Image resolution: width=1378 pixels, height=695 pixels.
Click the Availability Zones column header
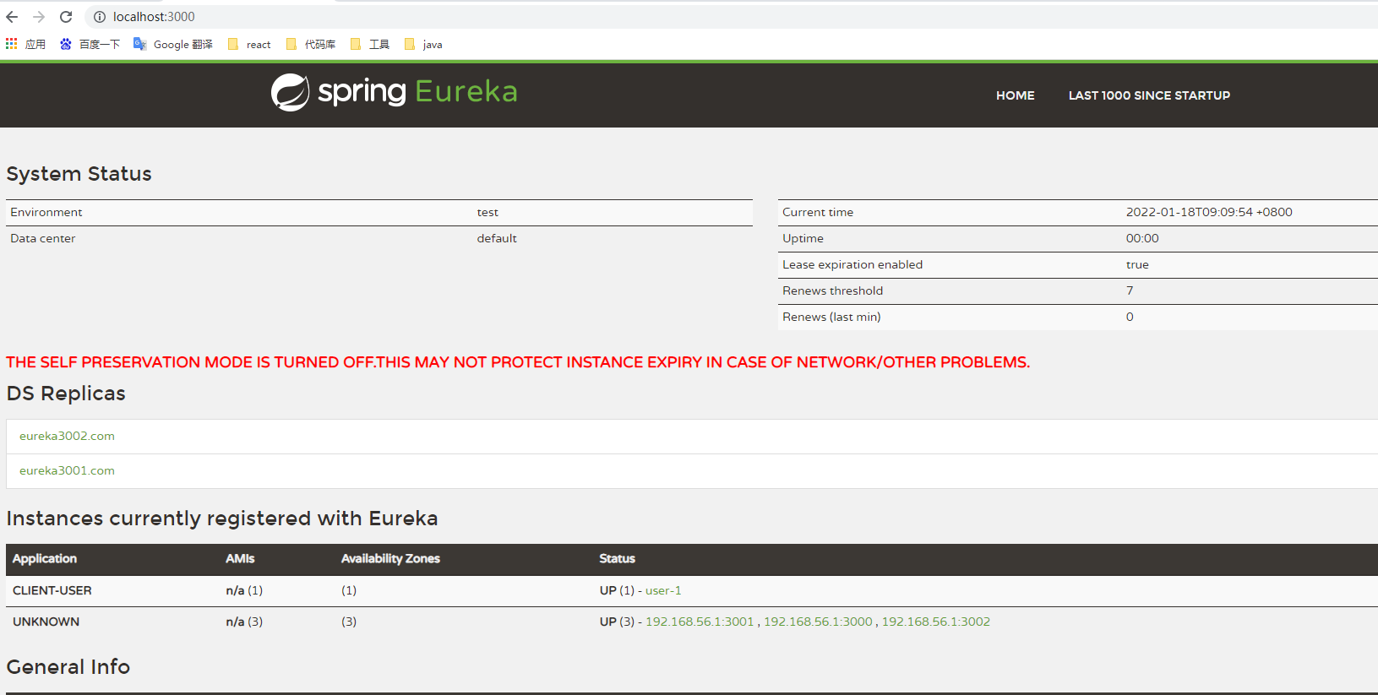point(390,558)
